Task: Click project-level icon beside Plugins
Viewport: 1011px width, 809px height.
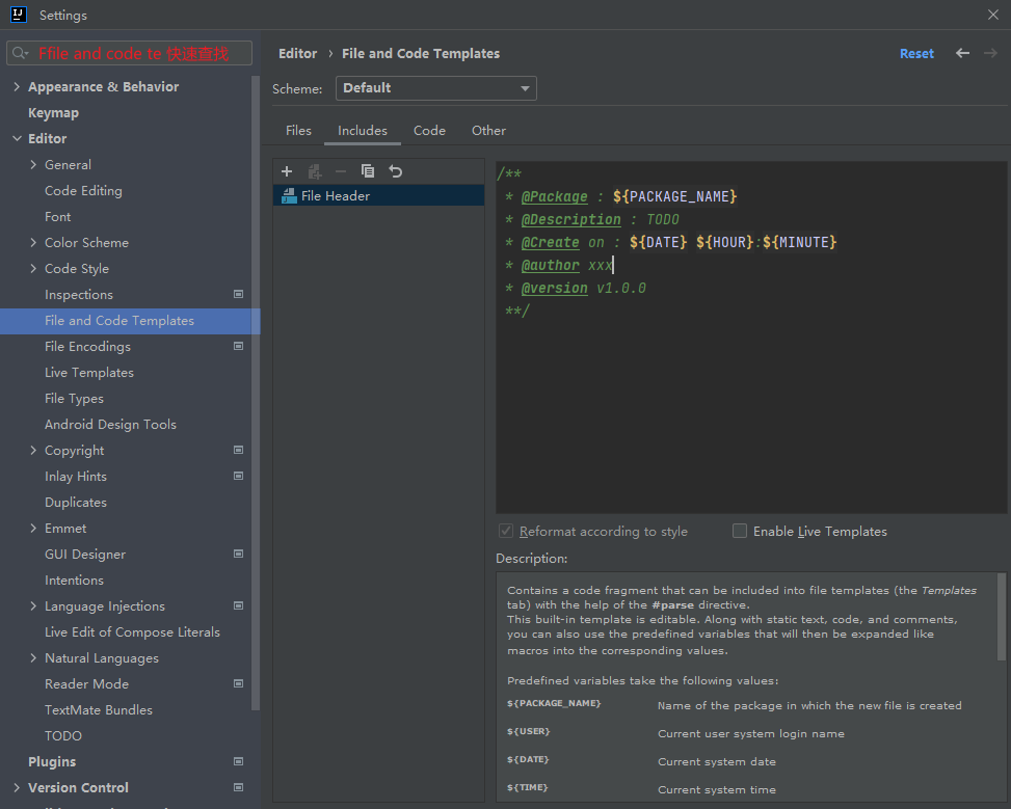Action: 239,762
